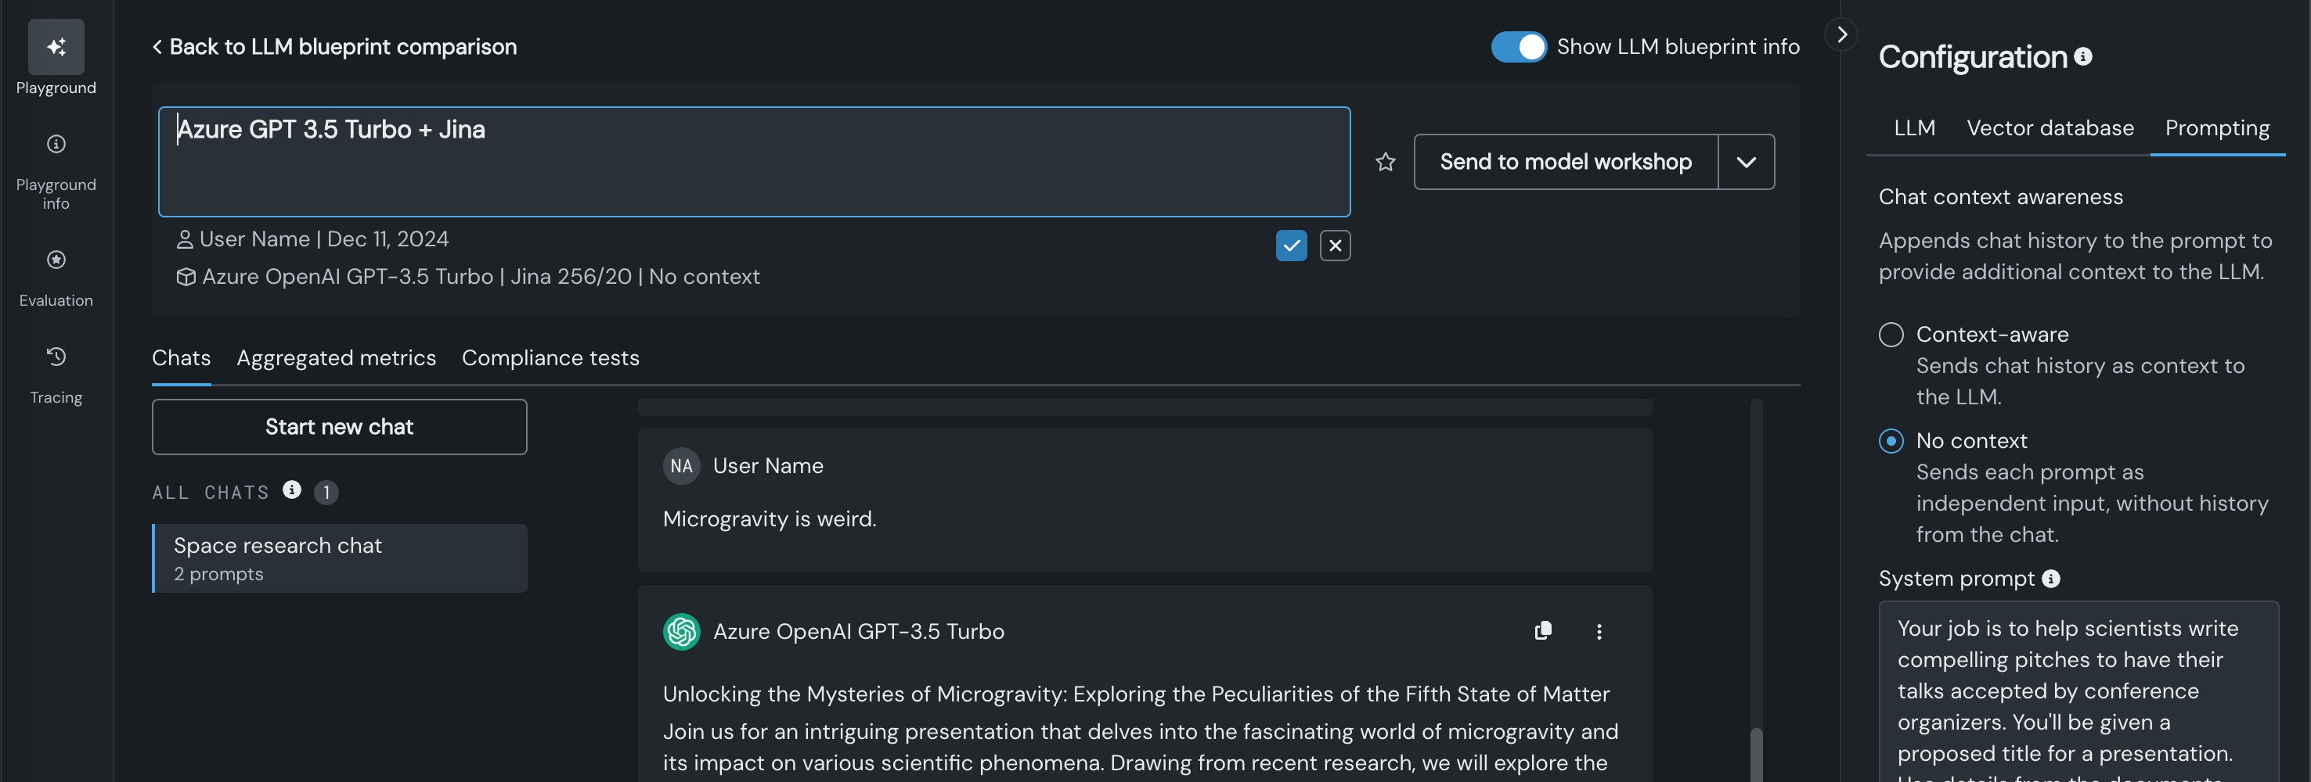Viewport: 2311px width, 782px height.
Task: Switch to the Aggregated metrics tab
Action: (x=337, y=358)
